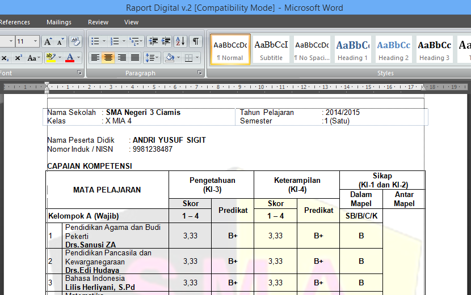Decrease the paragraph indent
Viewport: 471px width, 295px height.
click(x=153, y=41)
